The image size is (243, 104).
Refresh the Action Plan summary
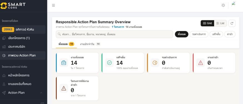point(232,23)
